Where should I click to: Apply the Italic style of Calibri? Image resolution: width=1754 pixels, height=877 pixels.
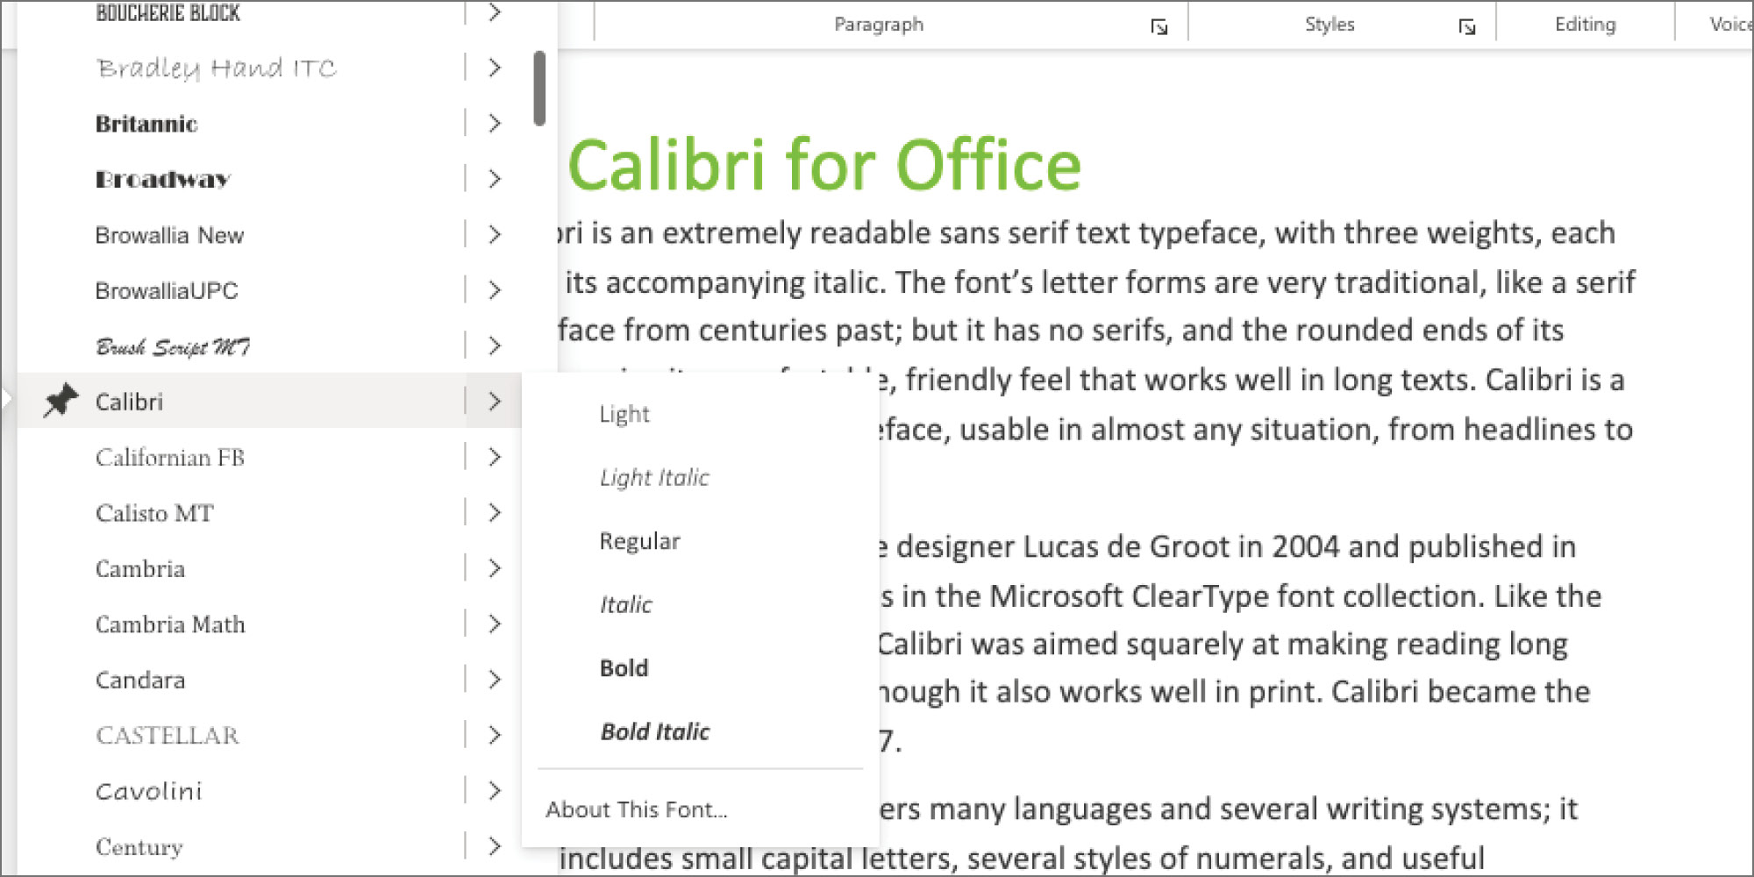(625, 604)
